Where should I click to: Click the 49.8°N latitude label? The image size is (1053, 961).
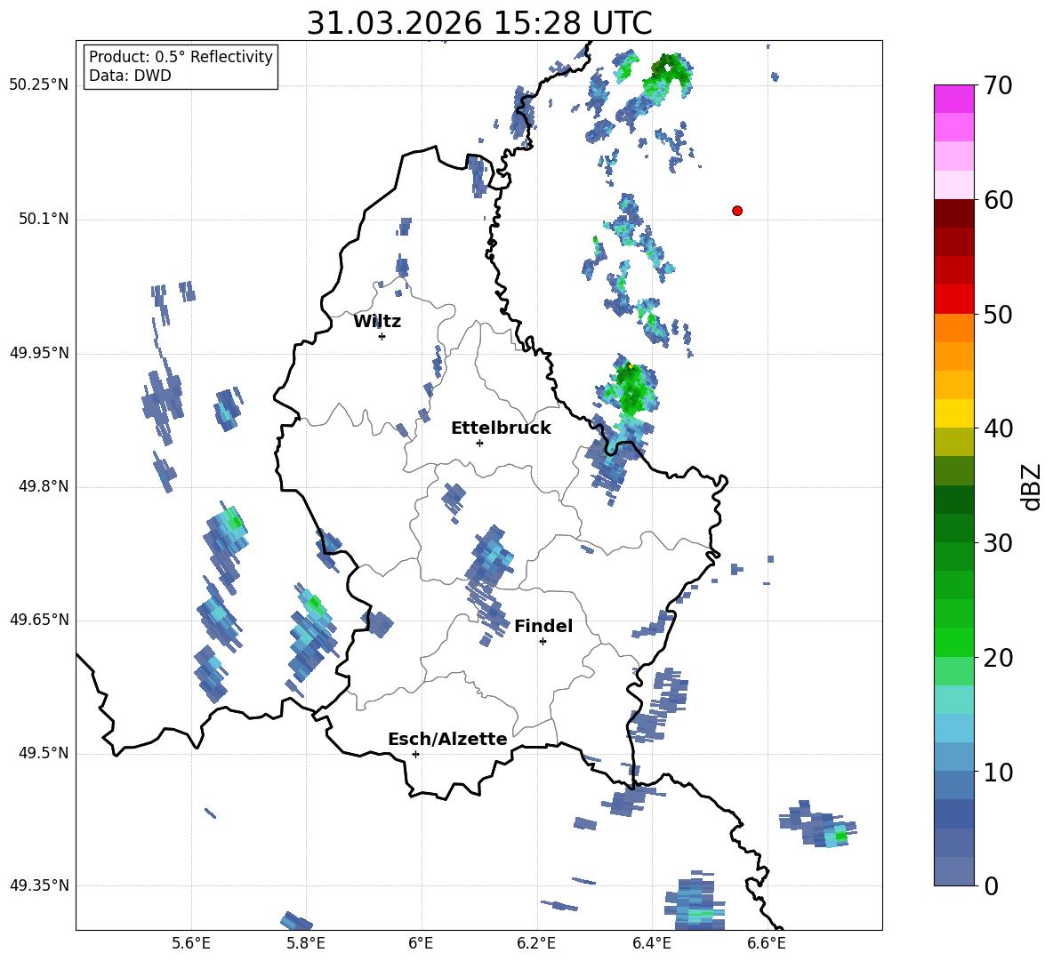44,486
